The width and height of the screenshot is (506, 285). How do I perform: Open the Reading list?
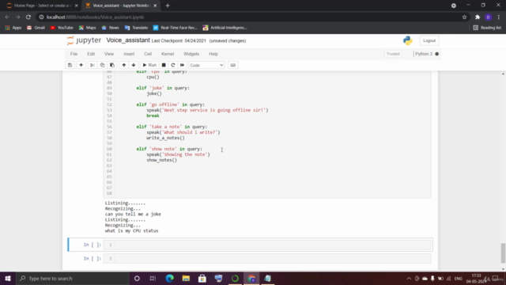pos(487,28)
